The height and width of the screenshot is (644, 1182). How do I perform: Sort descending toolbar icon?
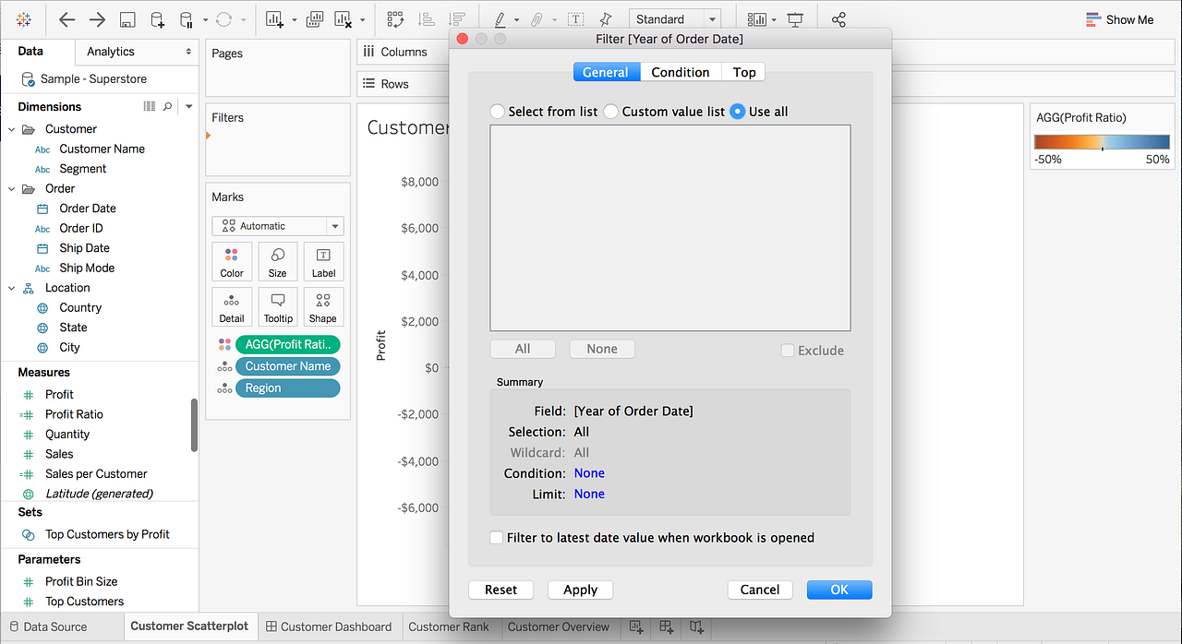coord(456,19)
